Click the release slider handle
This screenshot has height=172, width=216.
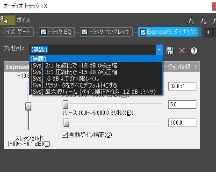66,123
